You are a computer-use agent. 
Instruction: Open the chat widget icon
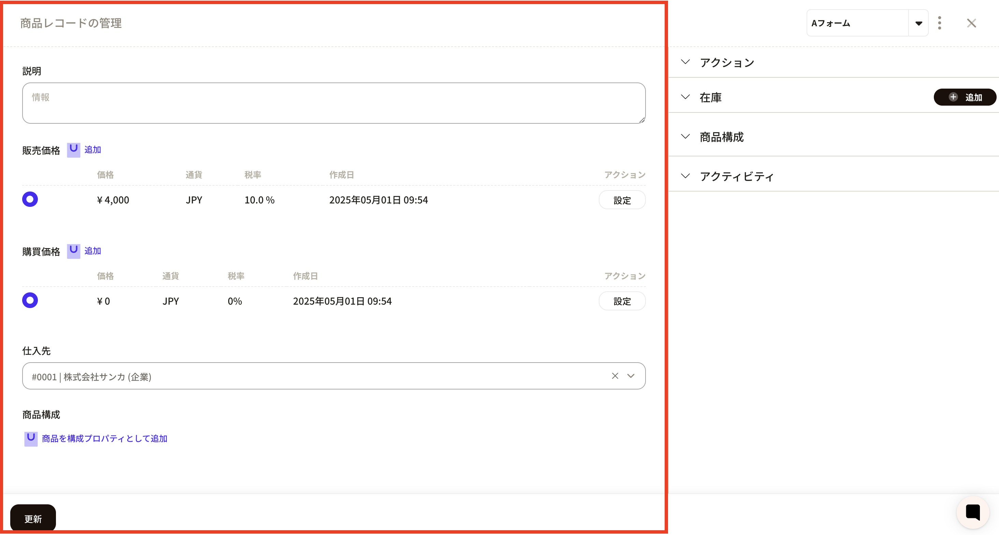coord(972,512)
